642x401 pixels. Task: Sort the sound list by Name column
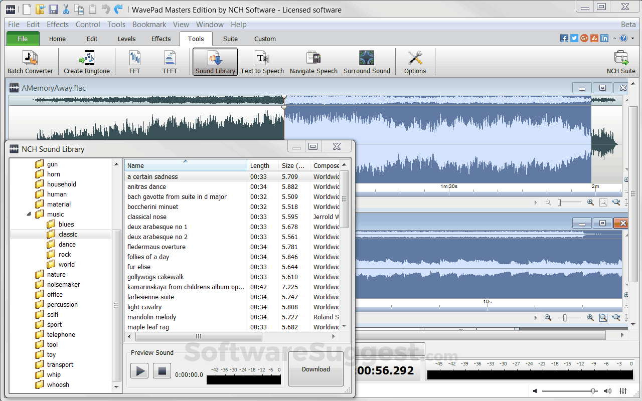click(186, 165)
